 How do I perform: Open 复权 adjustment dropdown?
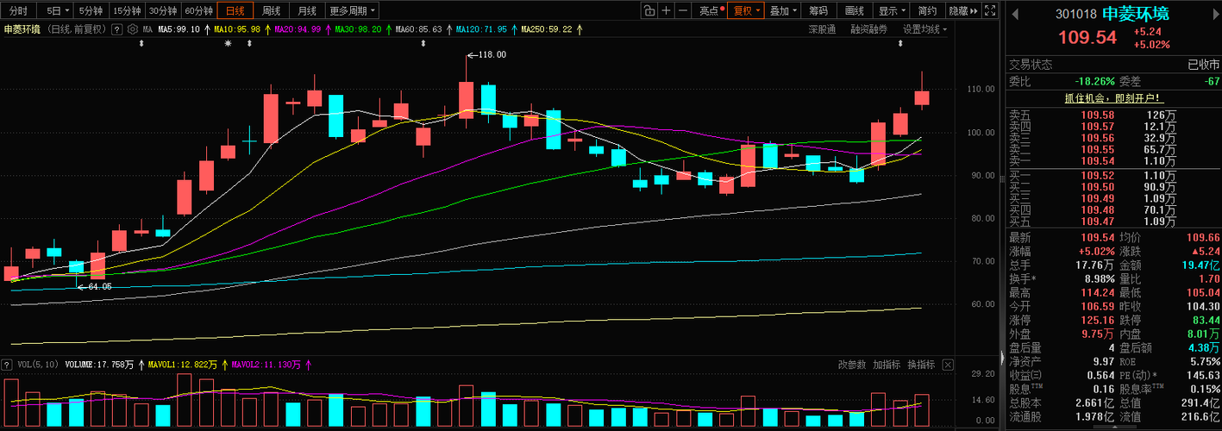[747, 11]
